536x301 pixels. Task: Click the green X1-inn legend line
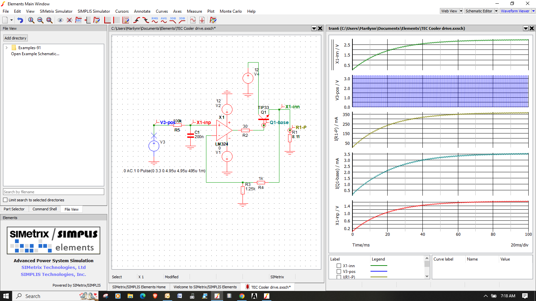tap(379, 266)
